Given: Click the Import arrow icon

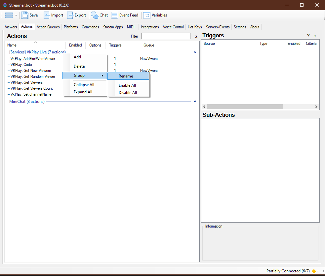Looking at the screenshot, I should (47, 15).
